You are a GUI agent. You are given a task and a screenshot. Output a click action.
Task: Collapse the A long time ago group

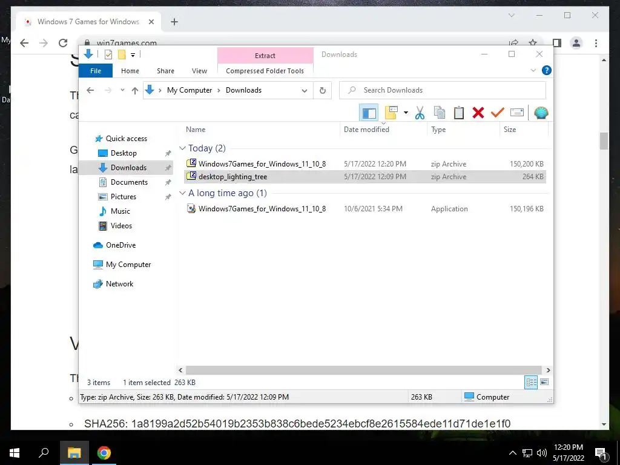(x=182, y=193)
